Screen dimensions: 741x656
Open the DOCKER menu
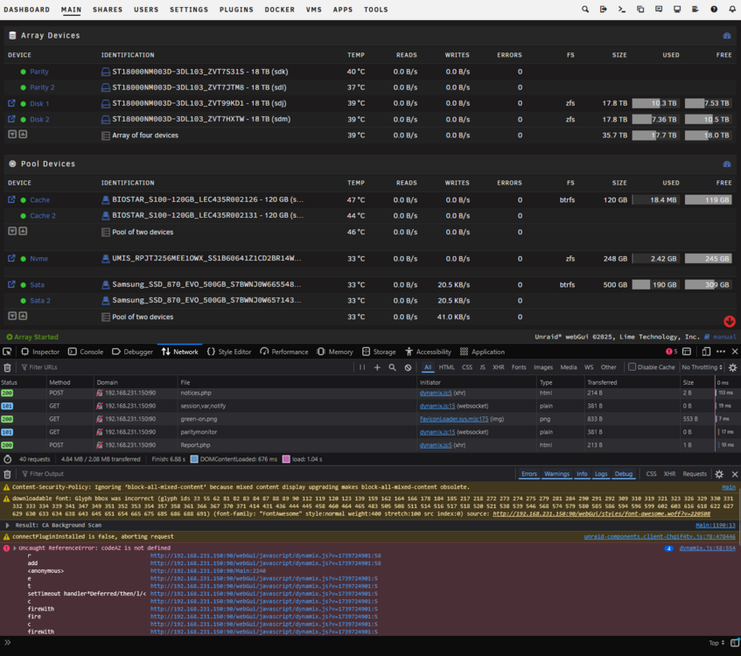coord(280,10)
